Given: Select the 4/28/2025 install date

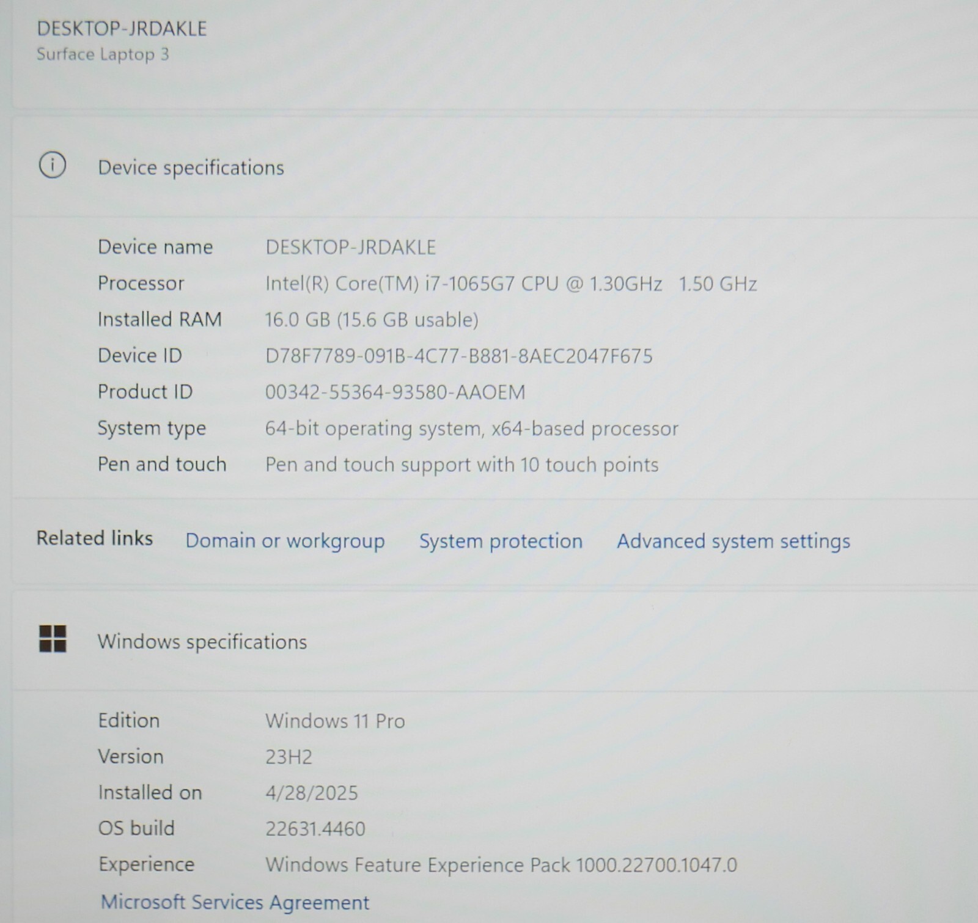Looking at the screenshot, I should 312,793.
